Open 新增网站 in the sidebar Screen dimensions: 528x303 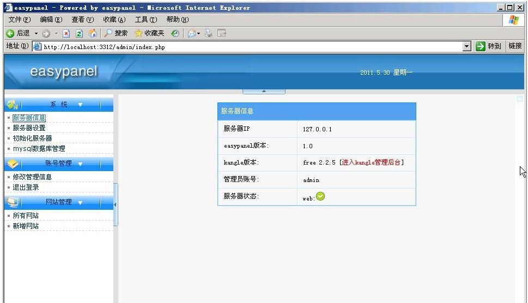pyautogui.click(x=26, y=226)
